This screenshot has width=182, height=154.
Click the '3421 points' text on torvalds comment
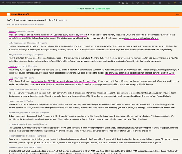tap(32, 31)
